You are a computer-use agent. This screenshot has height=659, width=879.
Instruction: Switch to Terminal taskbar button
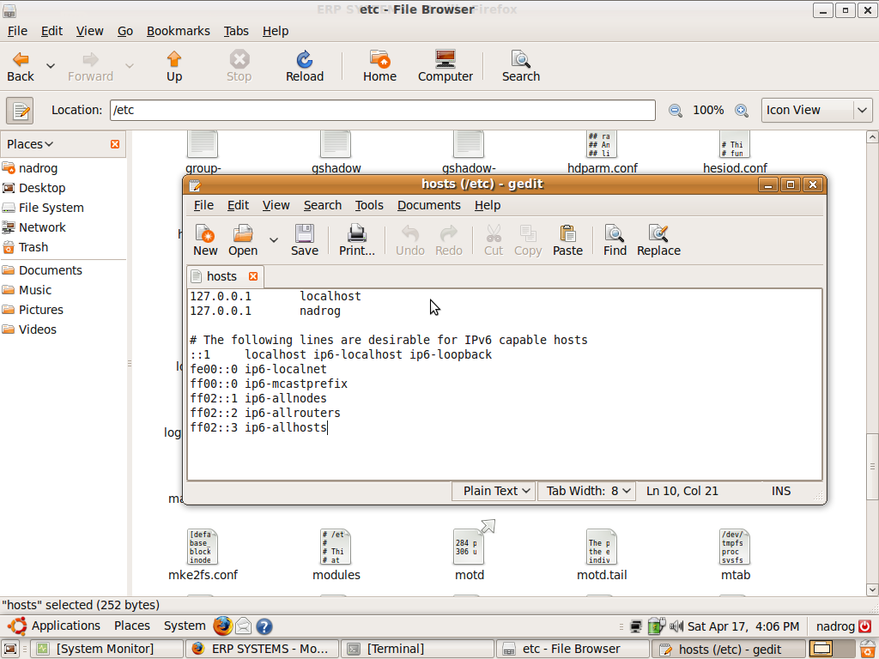[418, 649]
